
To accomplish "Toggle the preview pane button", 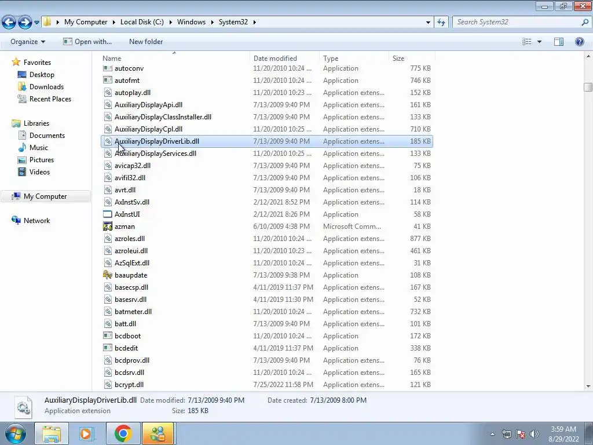I will pyautogui.click(x=559, y=42).
